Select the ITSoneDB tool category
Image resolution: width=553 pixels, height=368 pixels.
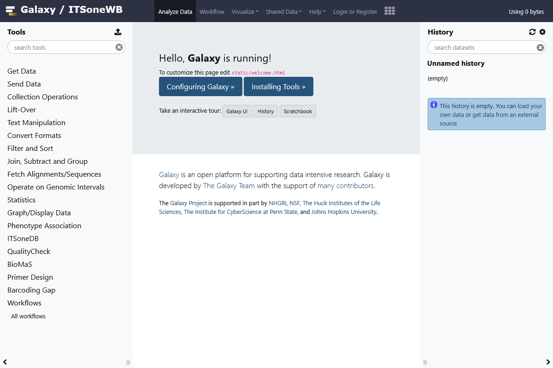pyautogui.click(x=23, y=238)
